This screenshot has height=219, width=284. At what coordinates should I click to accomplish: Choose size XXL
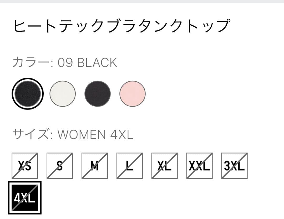pos(200,166)
